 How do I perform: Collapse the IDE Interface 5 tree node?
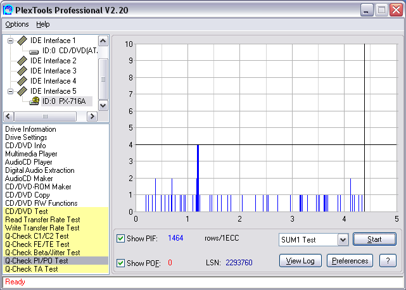[x=10, y=91]
